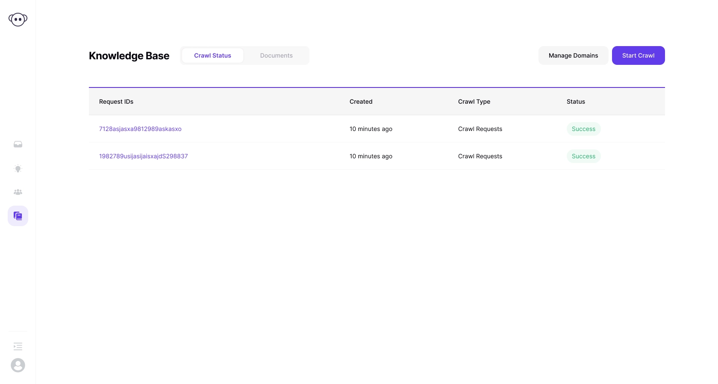Switch to the Crawl Status tab
The width and height of the screenshot is (718, 384).
[212, 55]
